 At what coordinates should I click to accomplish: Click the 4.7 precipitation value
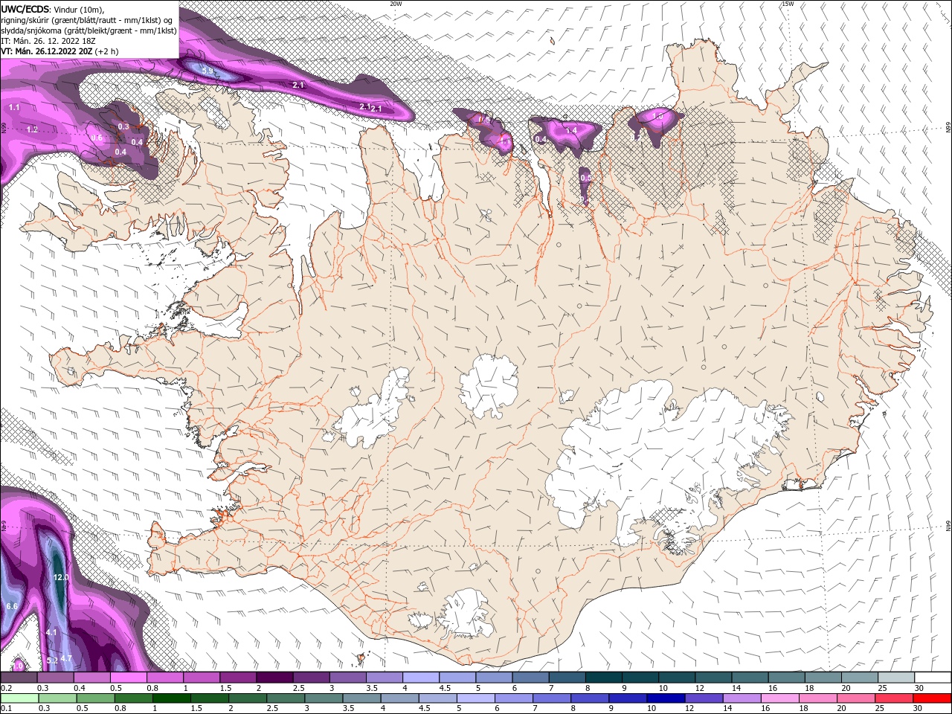tap(66, 658)
